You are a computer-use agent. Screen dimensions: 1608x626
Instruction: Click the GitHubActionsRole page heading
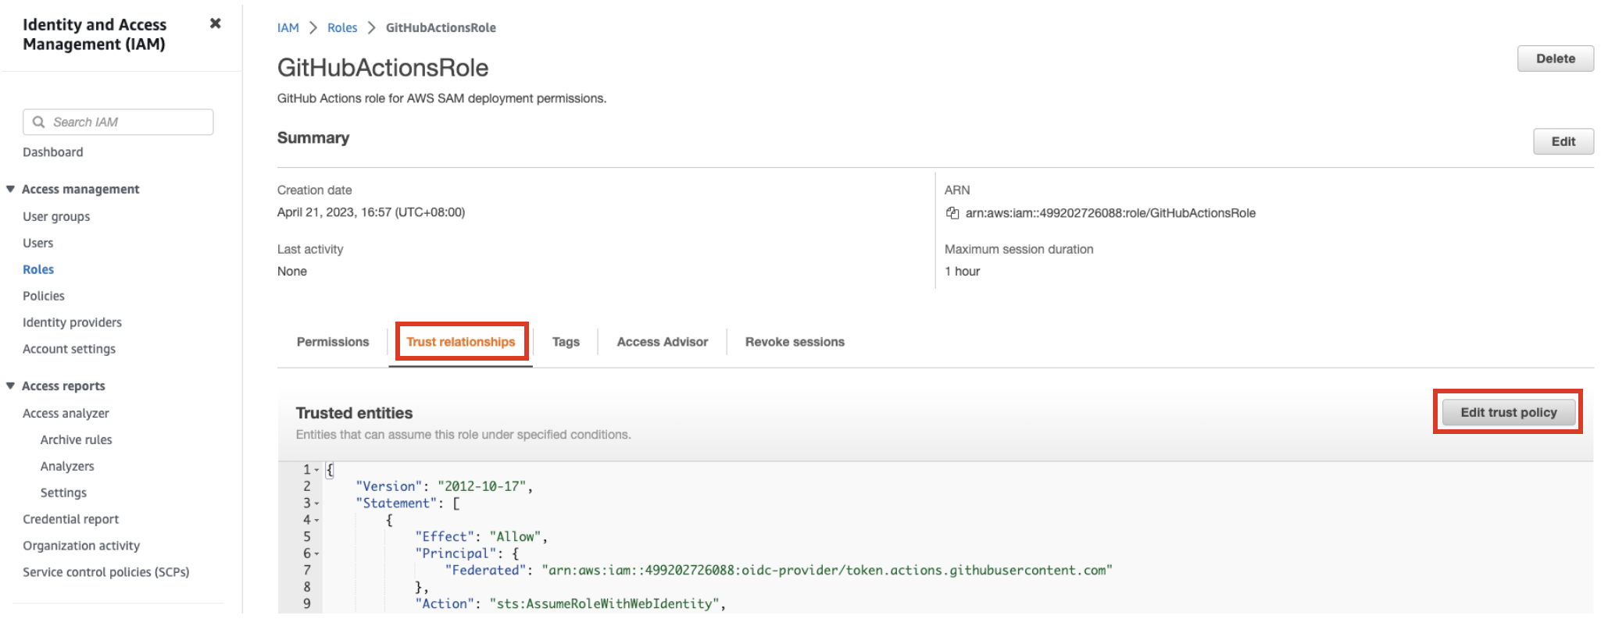click(383, 68)
